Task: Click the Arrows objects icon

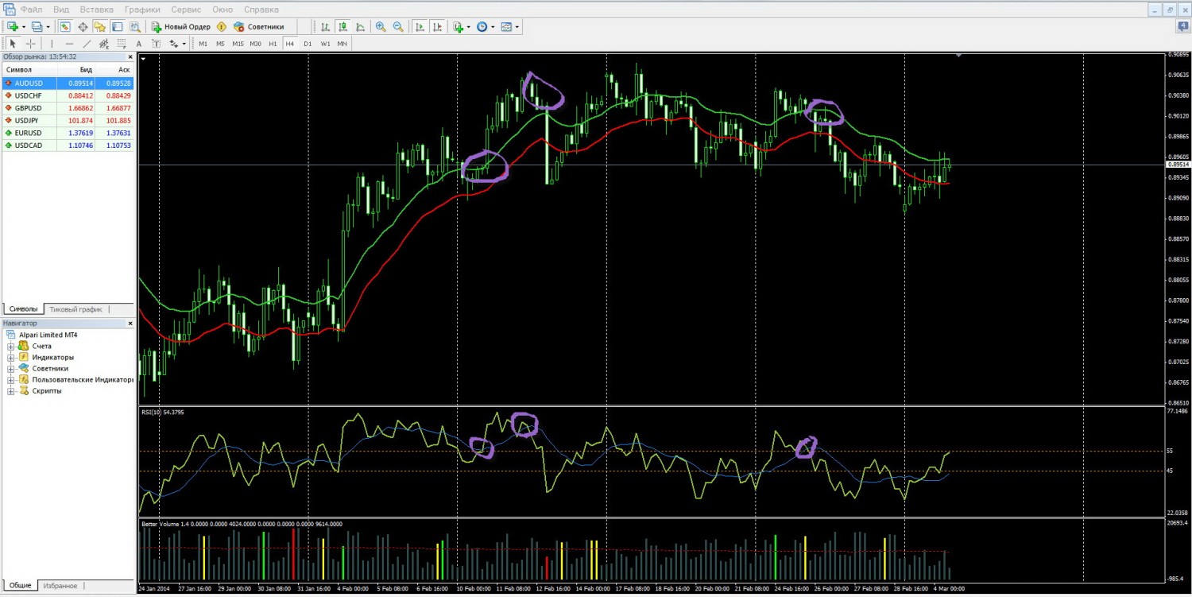Action: pos(174,44)
